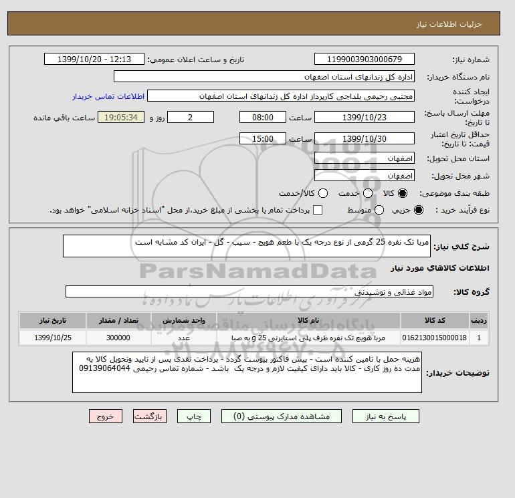Click the چاپ print button
The height and width of the screenshot is (498, 515).
click(x=194, y=416)
